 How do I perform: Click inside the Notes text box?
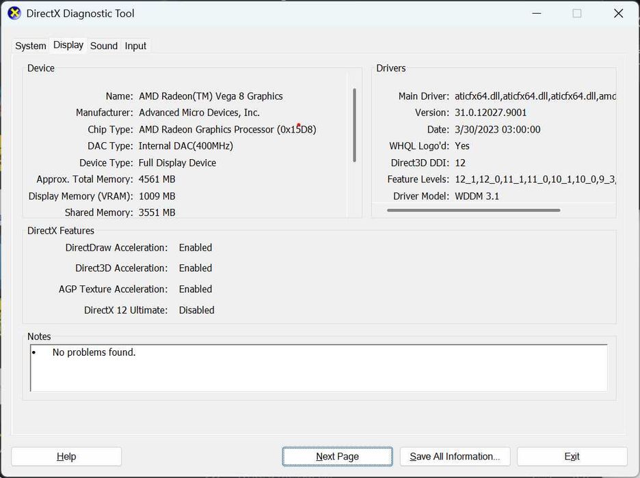319,368
